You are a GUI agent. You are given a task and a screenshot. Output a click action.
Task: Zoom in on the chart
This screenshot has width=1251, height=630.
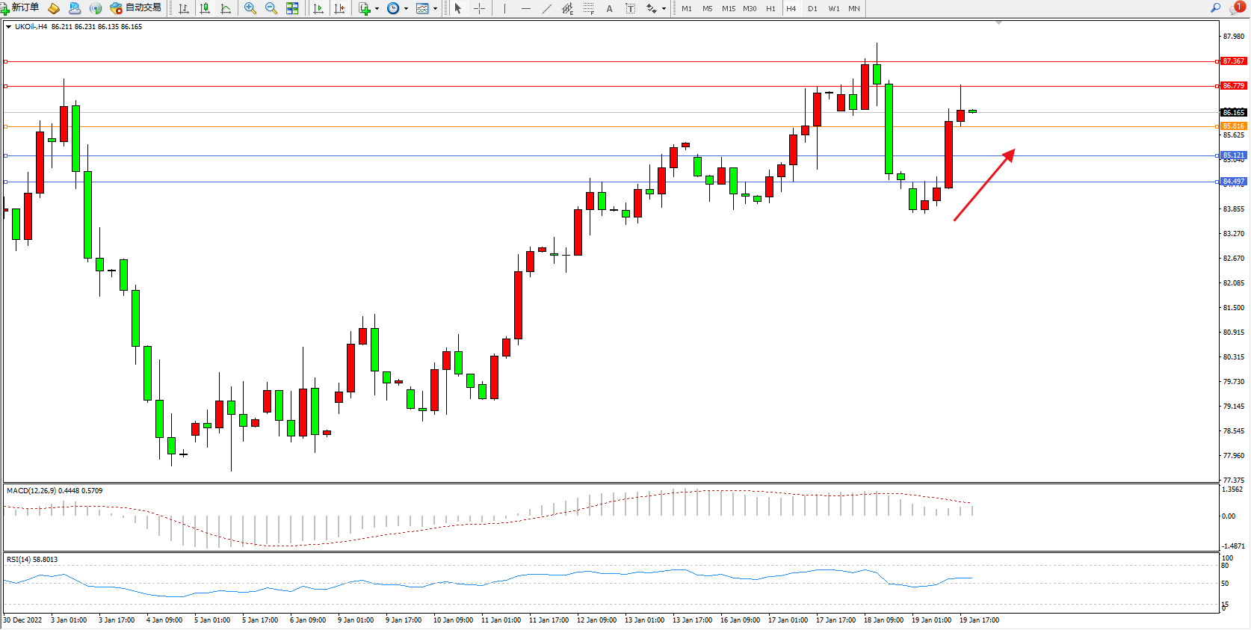point(250,8)
